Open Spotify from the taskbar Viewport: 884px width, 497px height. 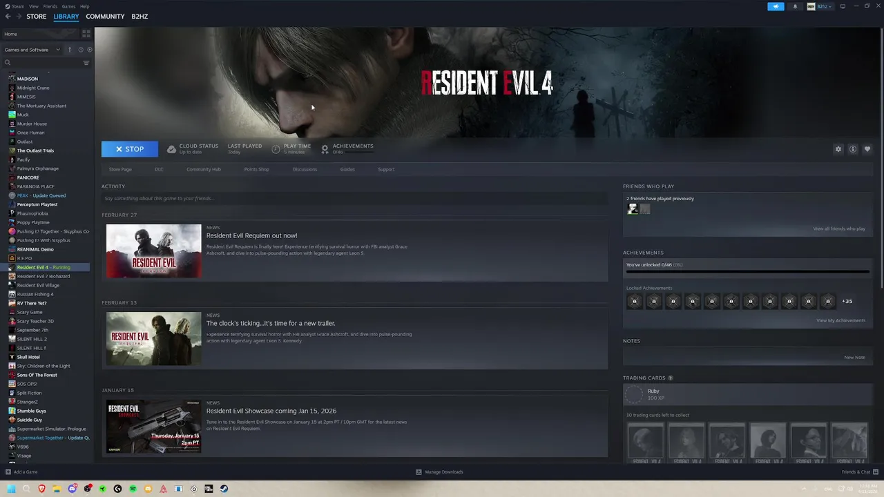(x=133, y=489)
